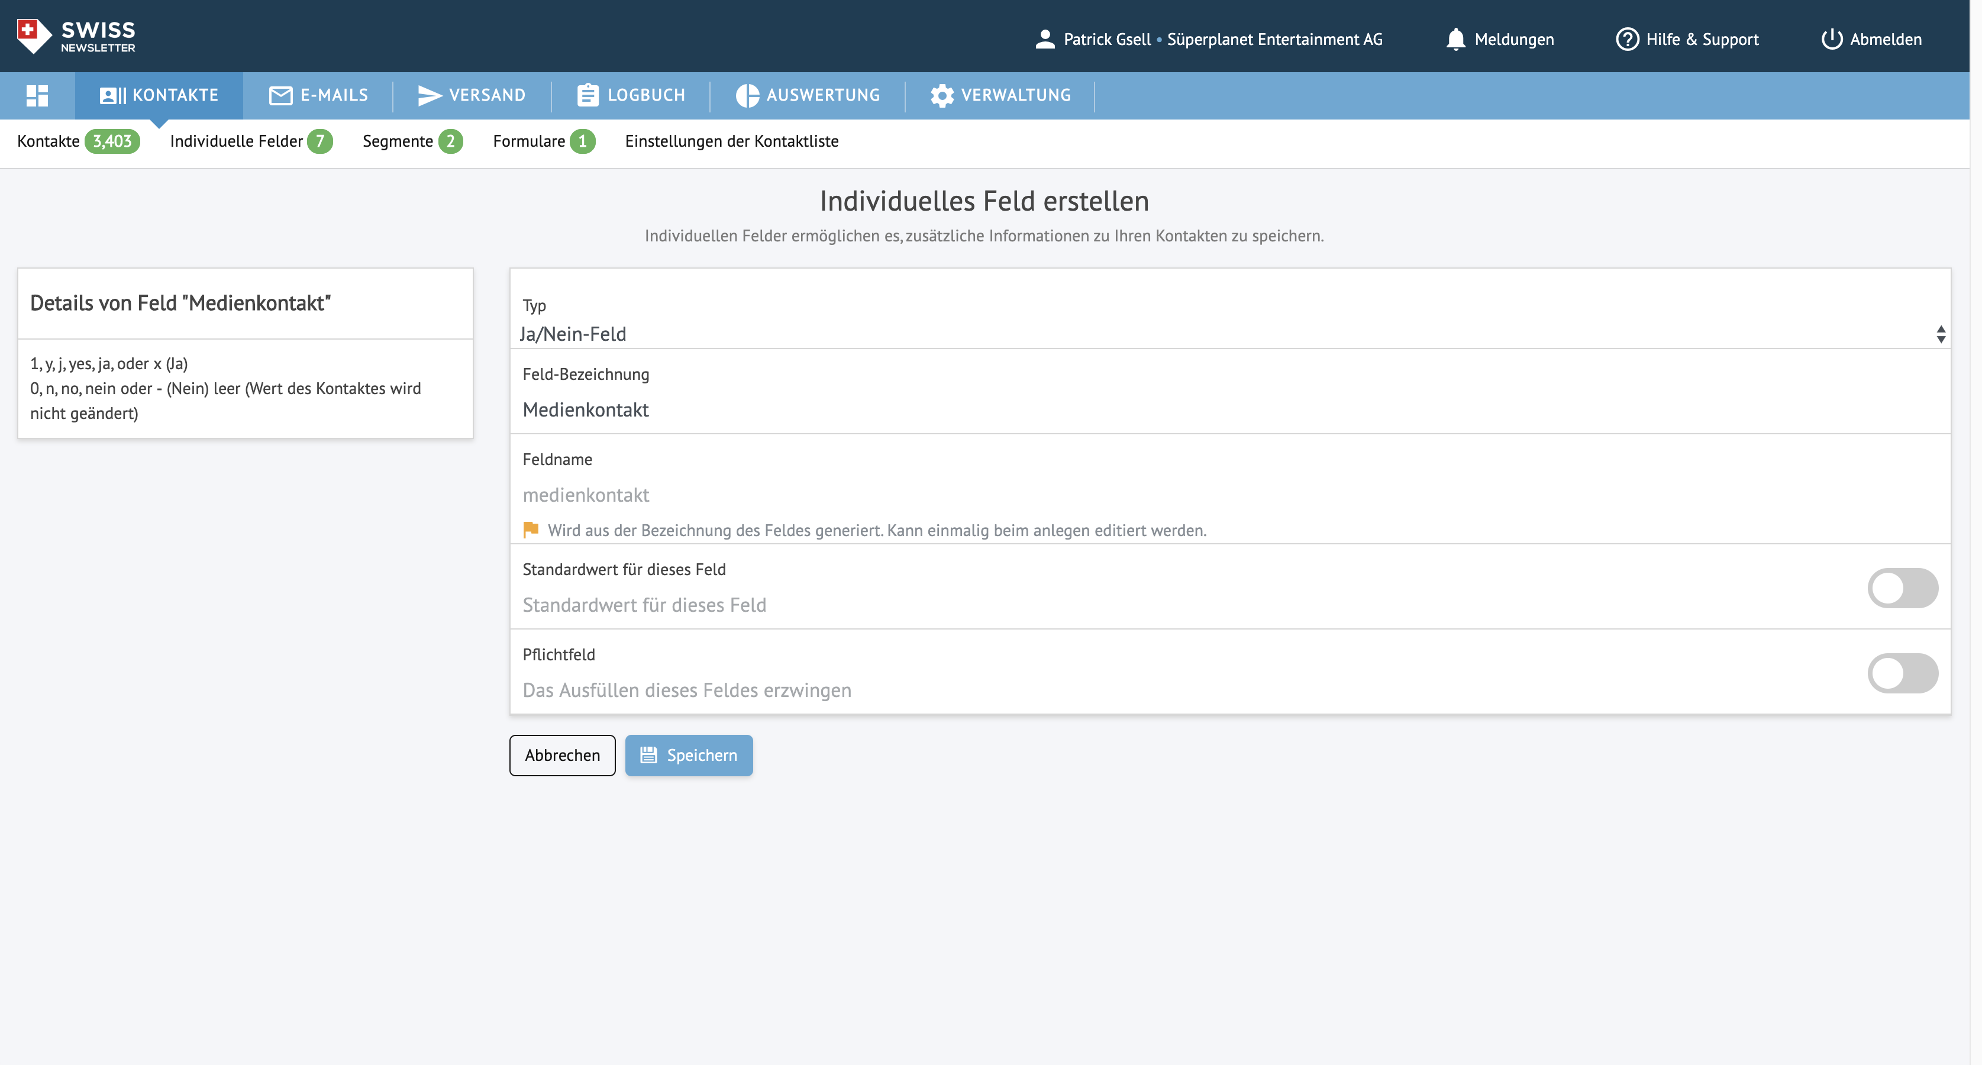Sign out via the Abmelden button
Image resolution: width=1982 pixels, height=1065 pixels.
(x=1871, y=39)
